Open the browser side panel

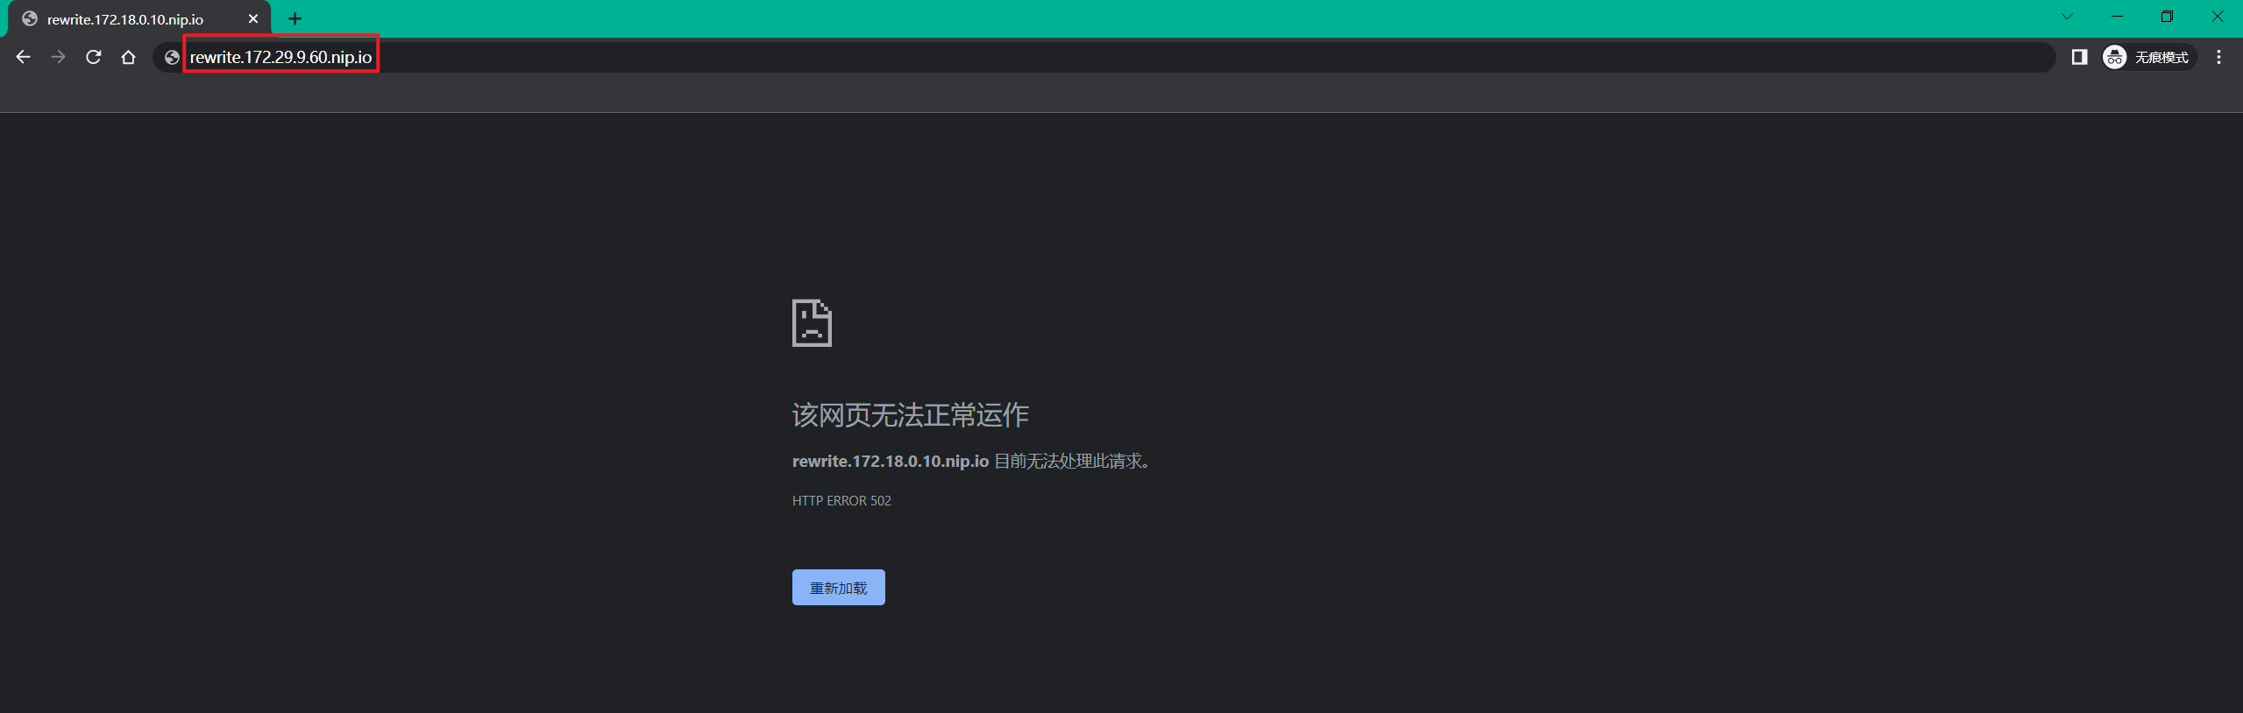[x=2079, y=57]
